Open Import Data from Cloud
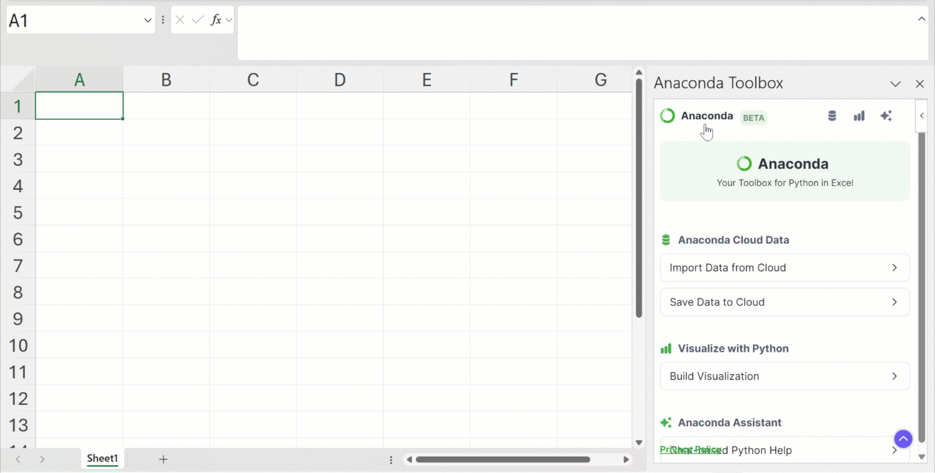935x473 pixels. [x=785, y=268]
